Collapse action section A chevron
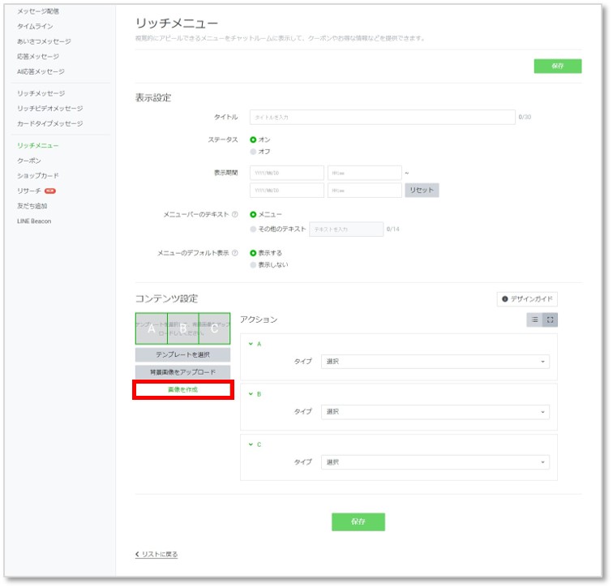613x588 pixels. point(251,344)
